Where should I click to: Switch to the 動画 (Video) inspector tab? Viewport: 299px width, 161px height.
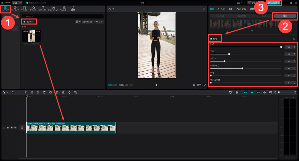pyautogui.click(x=212, y=9)
